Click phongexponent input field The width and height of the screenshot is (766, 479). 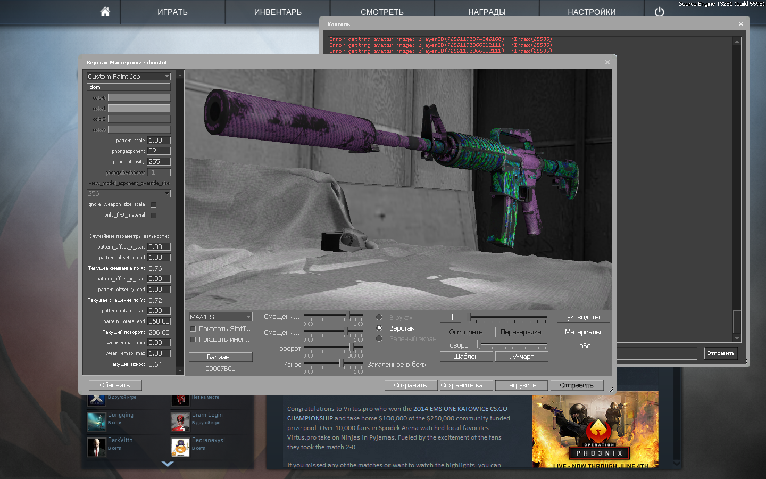pyautogui.click(x=159, y=151)
